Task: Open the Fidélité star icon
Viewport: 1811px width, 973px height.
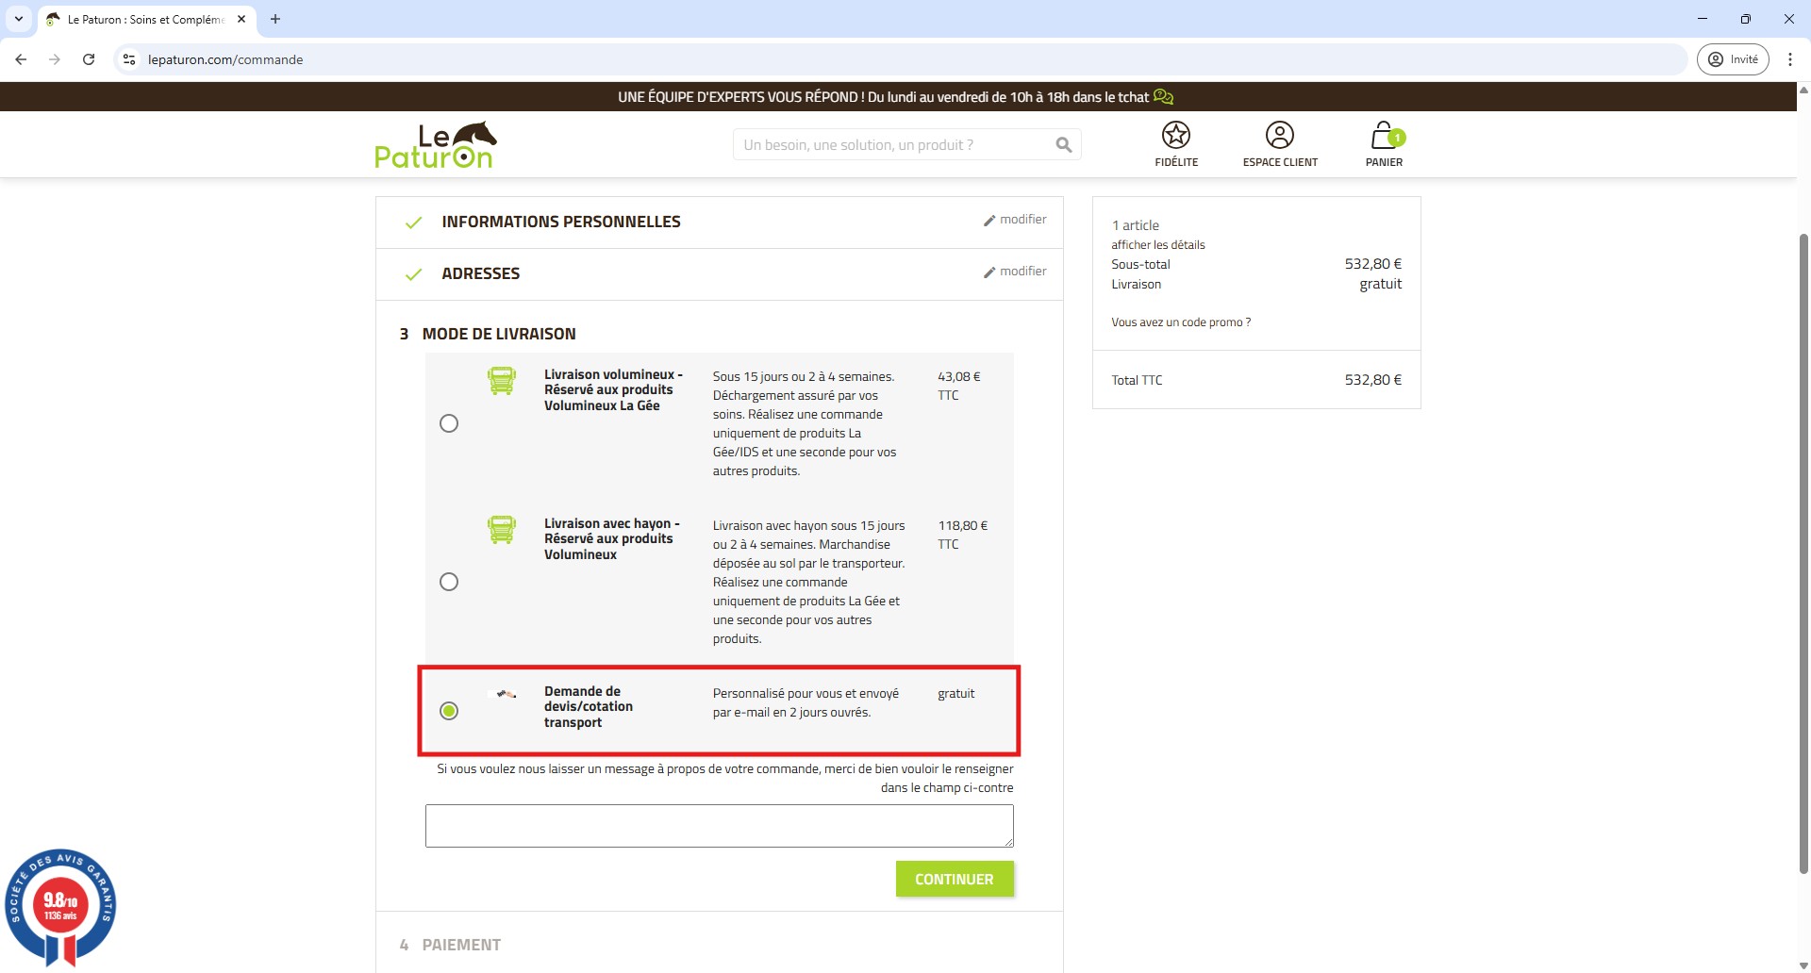Action: (1175, 135)
